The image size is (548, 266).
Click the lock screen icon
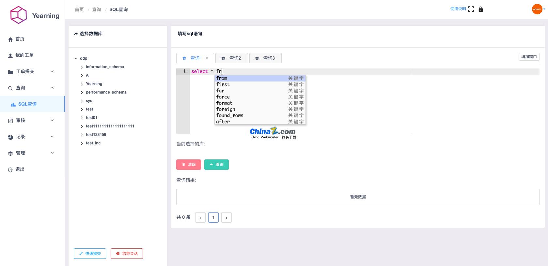tap(480, 9)
